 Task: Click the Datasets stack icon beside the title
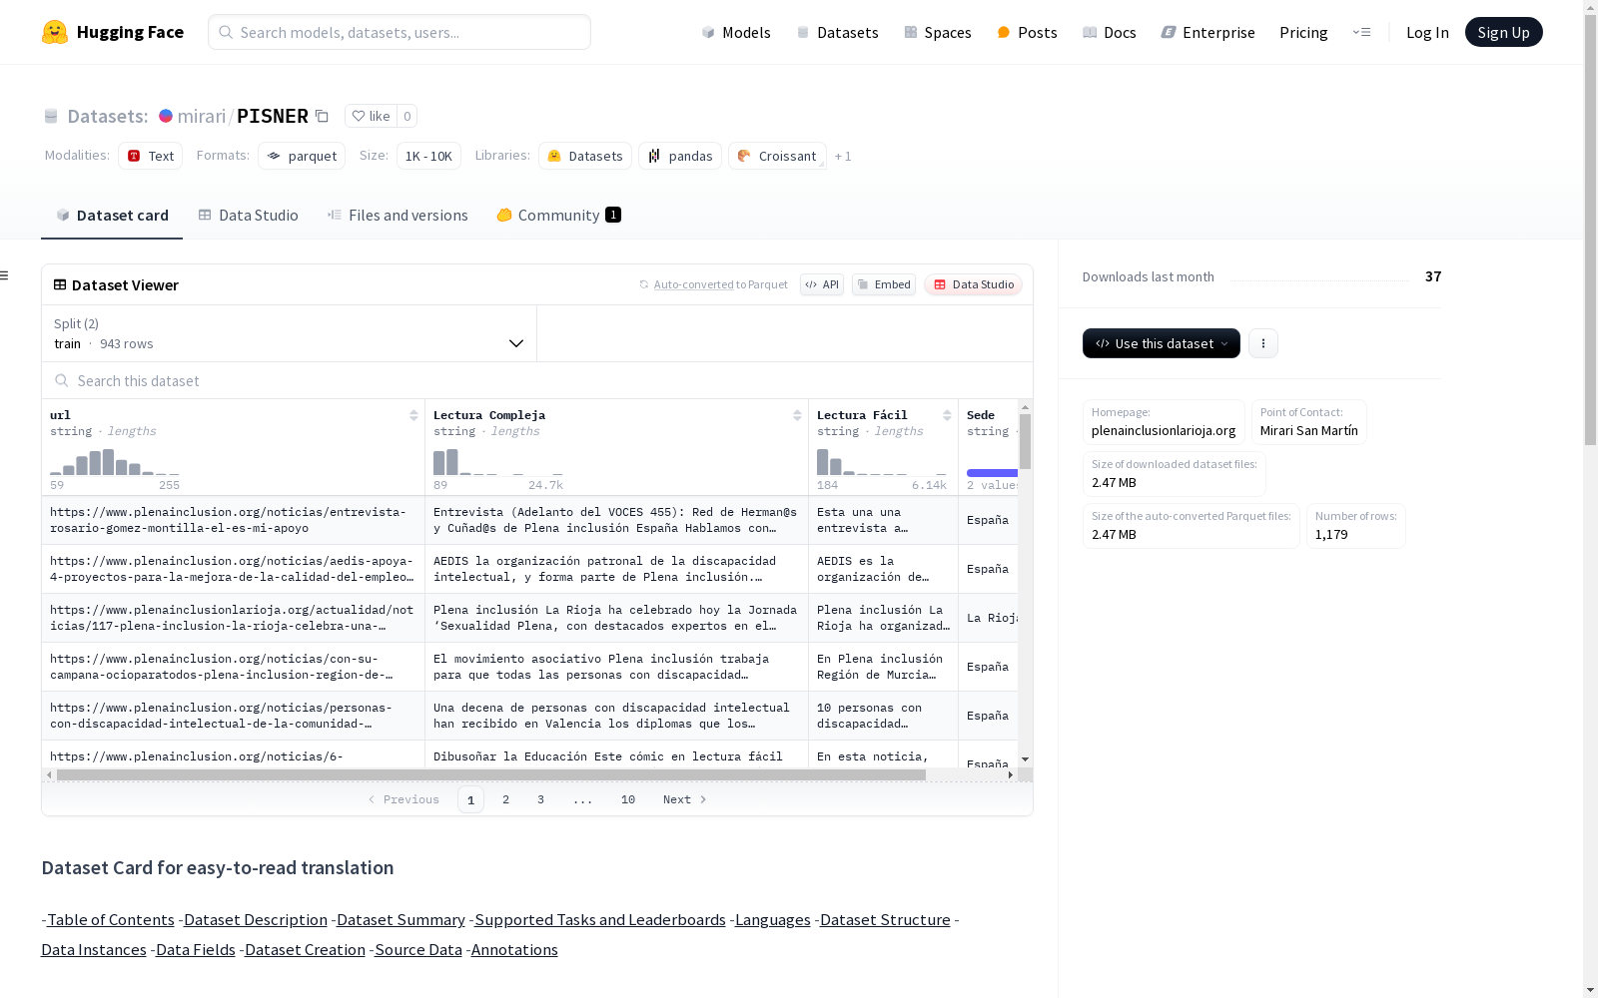point(51,116)
